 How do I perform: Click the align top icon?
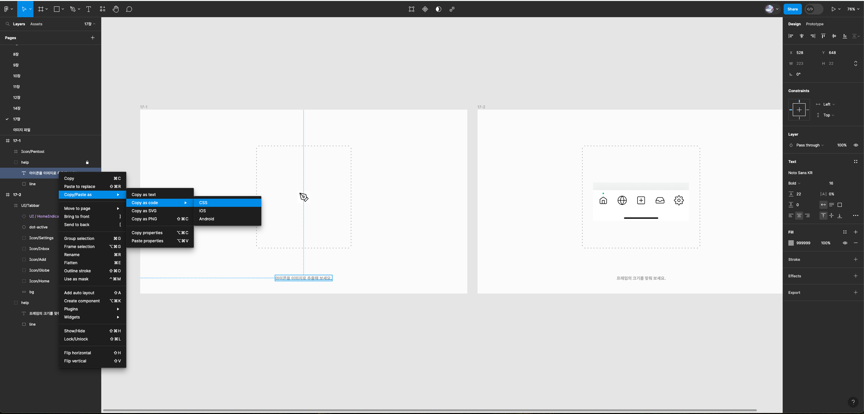pos(823,36)
